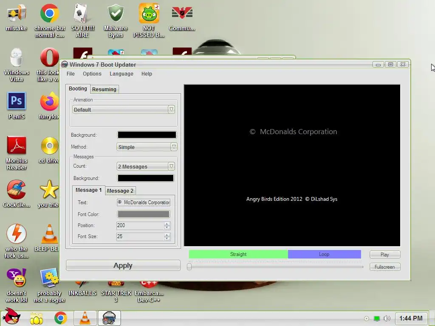Screen dimensions: 435x326
Task: Select the 'chrome but normal c...' desktop icon
Action: tap(49, 20)
